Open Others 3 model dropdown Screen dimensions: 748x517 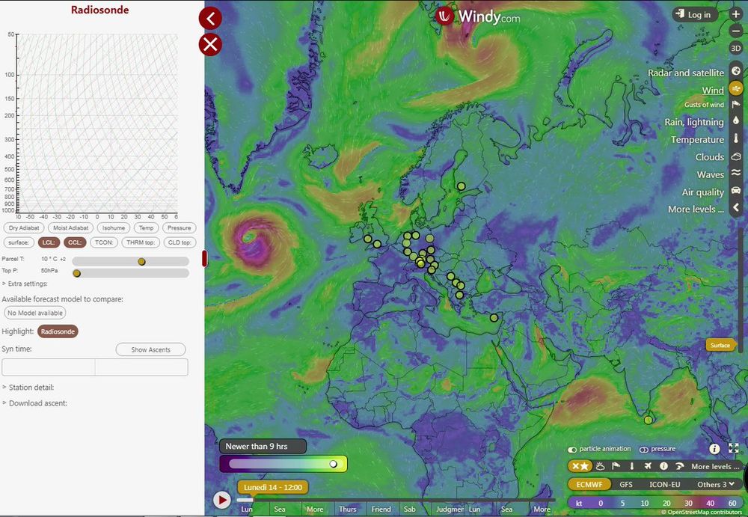tap(716, 484)
